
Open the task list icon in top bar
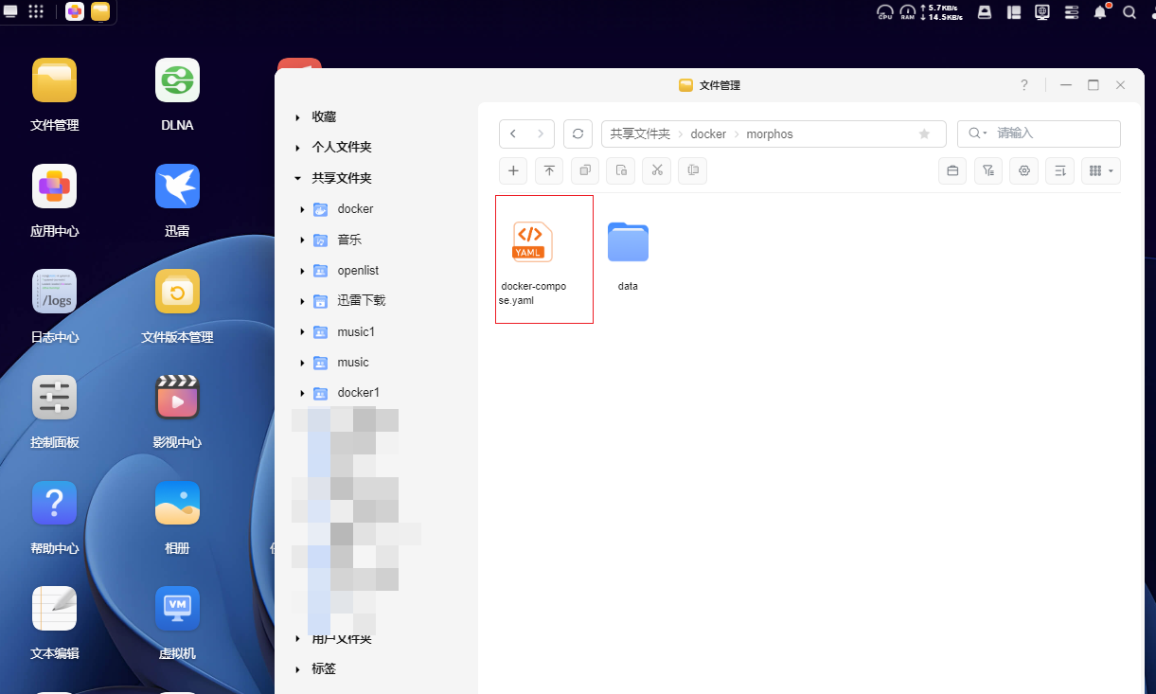click(x=1072, y=12)
